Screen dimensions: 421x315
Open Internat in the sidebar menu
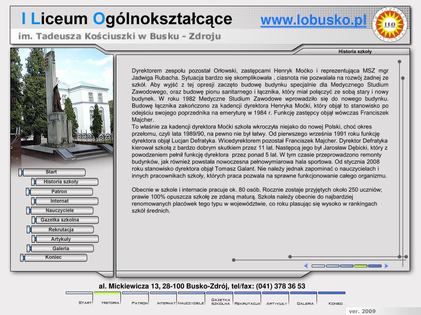coord(65,201)
